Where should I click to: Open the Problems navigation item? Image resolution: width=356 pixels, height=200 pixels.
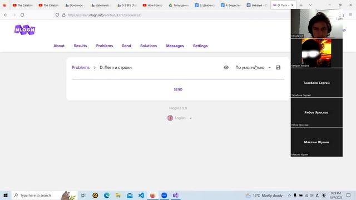coord(105,46)
